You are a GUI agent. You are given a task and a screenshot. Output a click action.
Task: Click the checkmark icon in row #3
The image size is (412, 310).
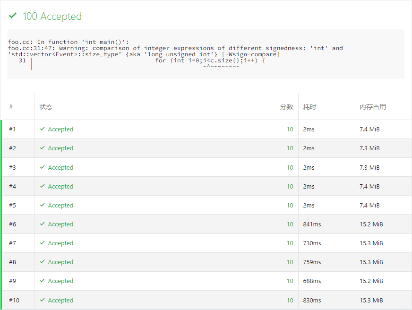click(x=43, y=167)
